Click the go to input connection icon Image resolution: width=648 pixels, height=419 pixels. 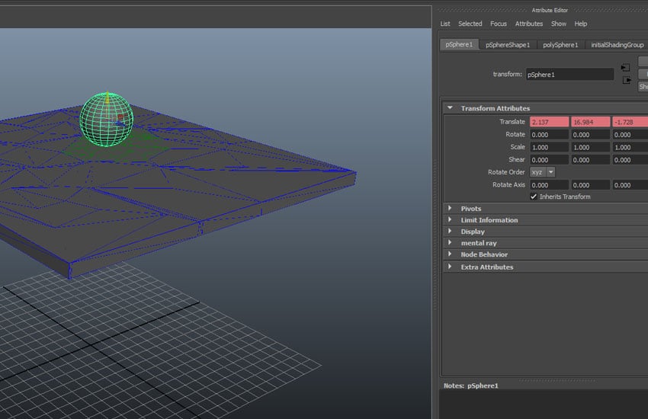click(x=625, y=68)
